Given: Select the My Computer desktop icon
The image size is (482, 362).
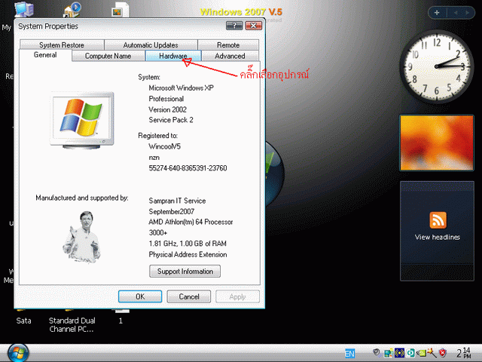Looking at the screenshot, I should [24, 9].
